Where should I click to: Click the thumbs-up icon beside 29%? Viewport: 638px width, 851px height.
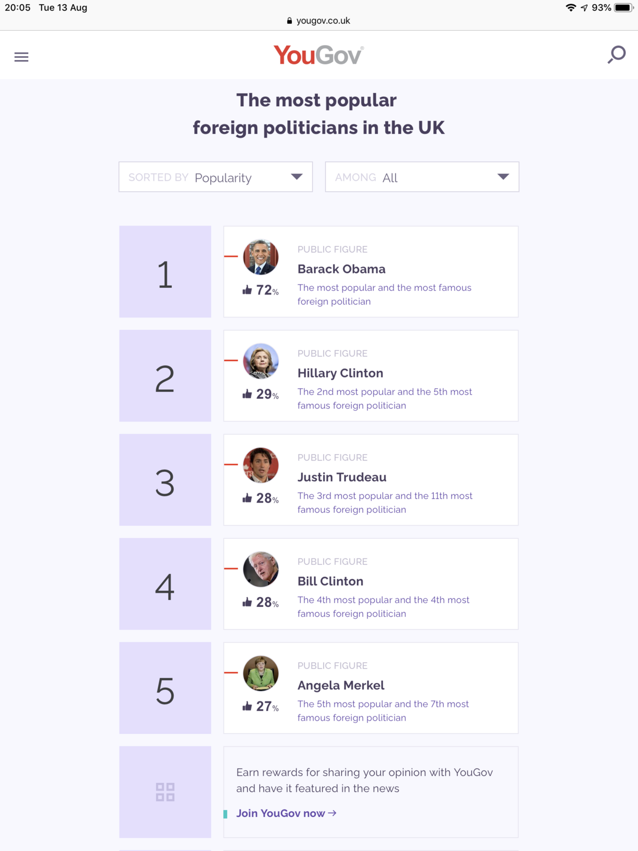pyautogui.click(x=247, y=394)
